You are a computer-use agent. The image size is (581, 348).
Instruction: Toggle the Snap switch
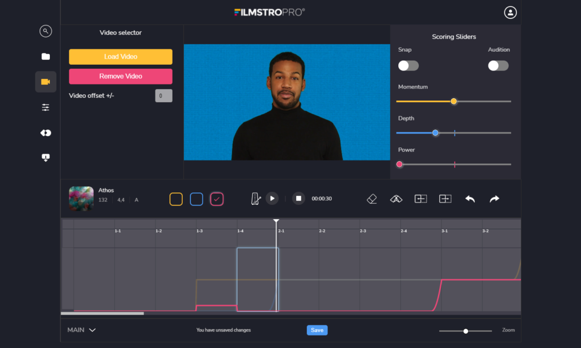click(409, 66)
